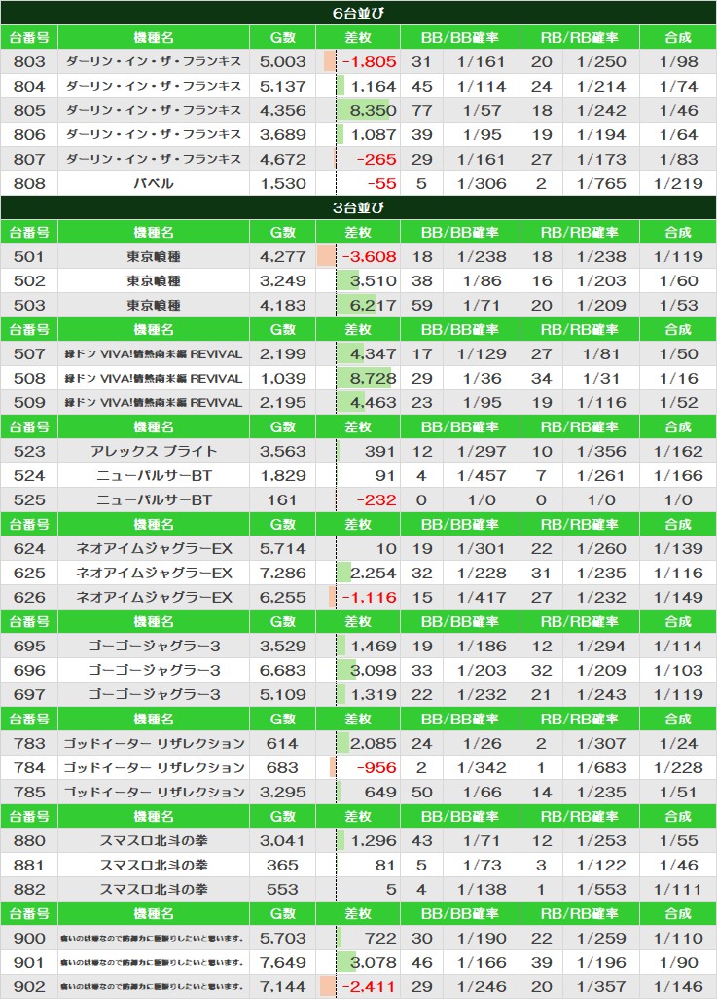
Task: Select ゴッドイーター リザレクション name in row 783
Action: [154, 744]
